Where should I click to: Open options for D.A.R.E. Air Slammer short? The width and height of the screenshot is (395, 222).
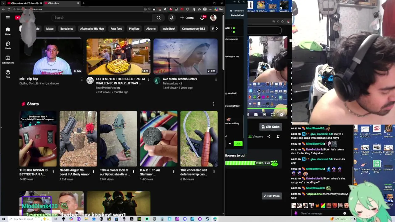[x=173, y=171]
